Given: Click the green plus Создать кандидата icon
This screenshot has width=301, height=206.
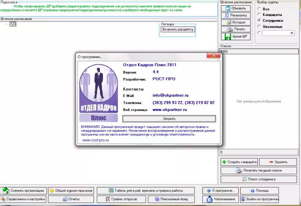Looking at the screenshot, I should [224, 162].
